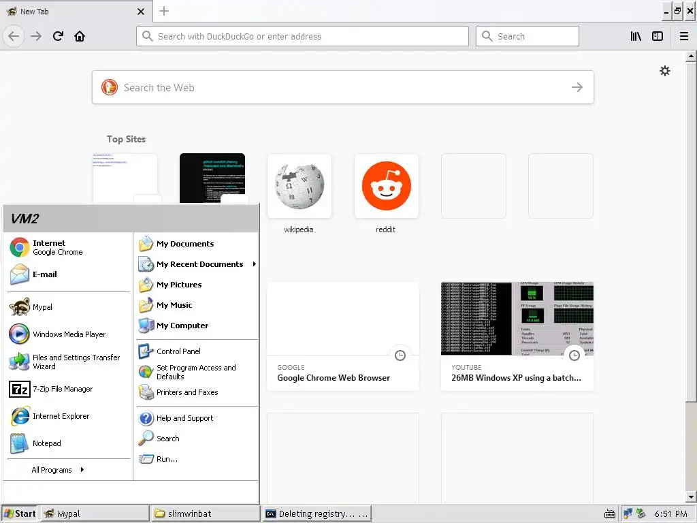Go forward with the browser forward arrow
697x523 pixels.
pyautogui.click(x=36, y=36)
